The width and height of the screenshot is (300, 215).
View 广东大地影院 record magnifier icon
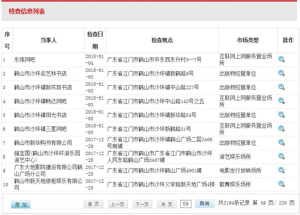(x=281, y=170)
